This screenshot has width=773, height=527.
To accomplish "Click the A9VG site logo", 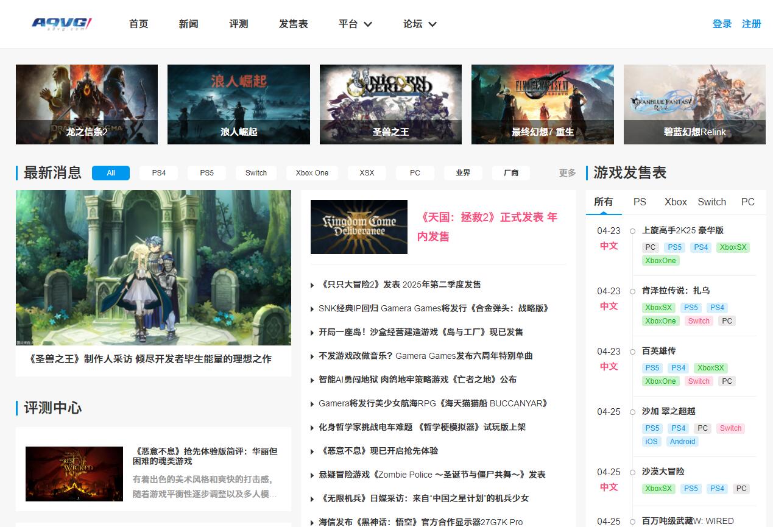I will (x=62, y=24).
